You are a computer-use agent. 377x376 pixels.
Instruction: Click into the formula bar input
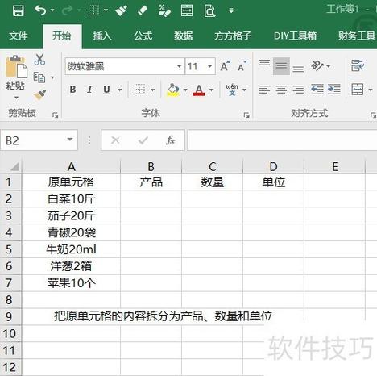[x=282, y=140]
